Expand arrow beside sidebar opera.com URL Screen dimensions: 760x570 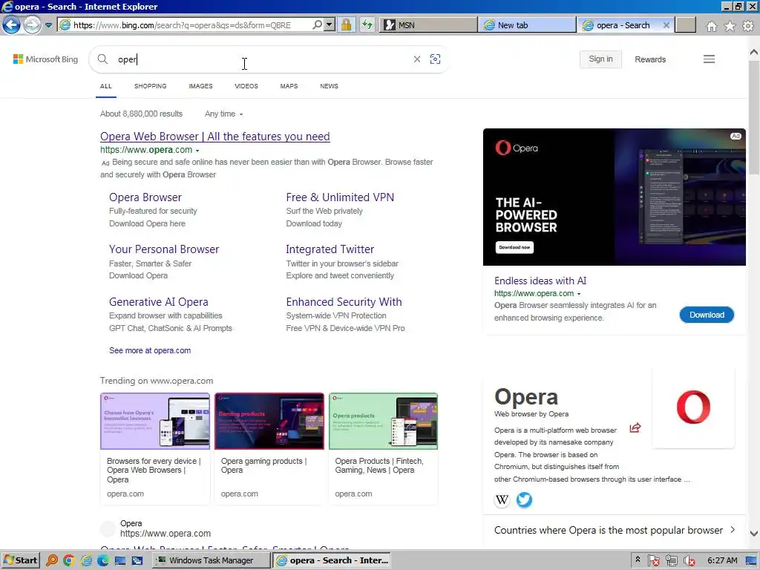(579, 294)
